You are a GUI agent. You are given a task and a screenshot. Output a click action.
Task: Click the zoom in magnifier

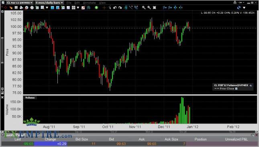coord(144,8)
